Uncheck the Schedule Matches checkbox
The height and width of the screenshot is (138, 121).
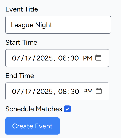pyautogui.click(x=67, y=109)
